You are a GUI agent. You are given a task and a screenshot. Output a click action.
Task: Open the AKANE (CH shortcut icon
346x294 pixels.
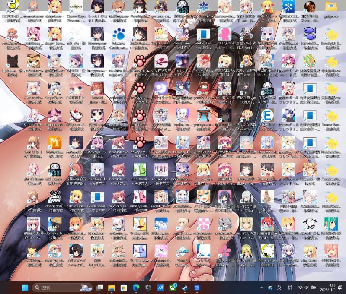click(310, 224)
